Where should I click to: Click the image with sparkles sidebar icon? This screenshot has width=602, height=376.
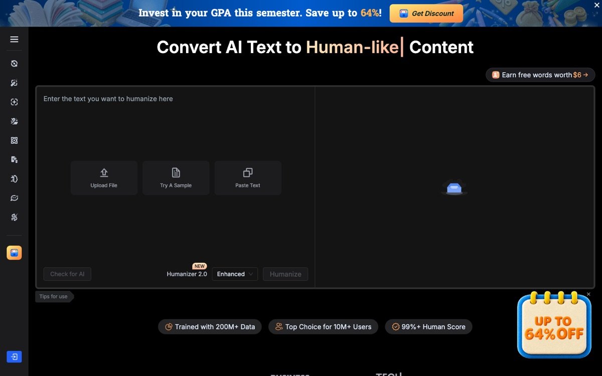14,121
